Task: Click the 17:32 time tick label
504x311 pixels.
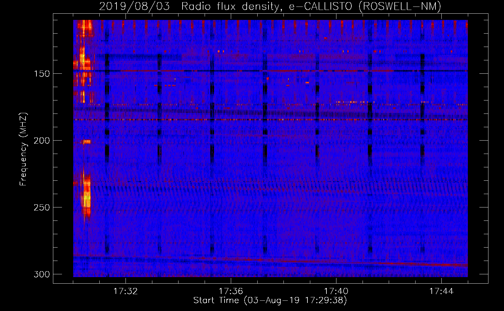Action: click(126, 291)
